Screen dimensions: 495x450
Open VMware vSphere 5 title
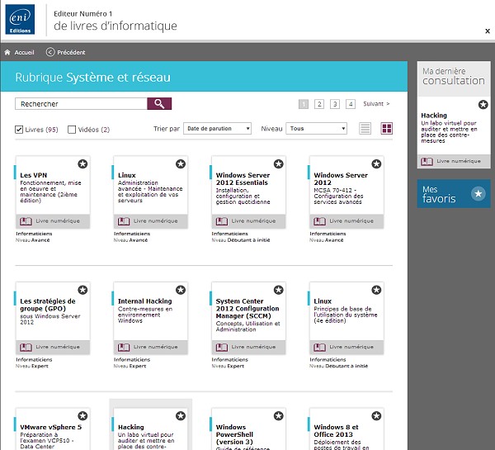pyautogui.click(x=51, y=427)
